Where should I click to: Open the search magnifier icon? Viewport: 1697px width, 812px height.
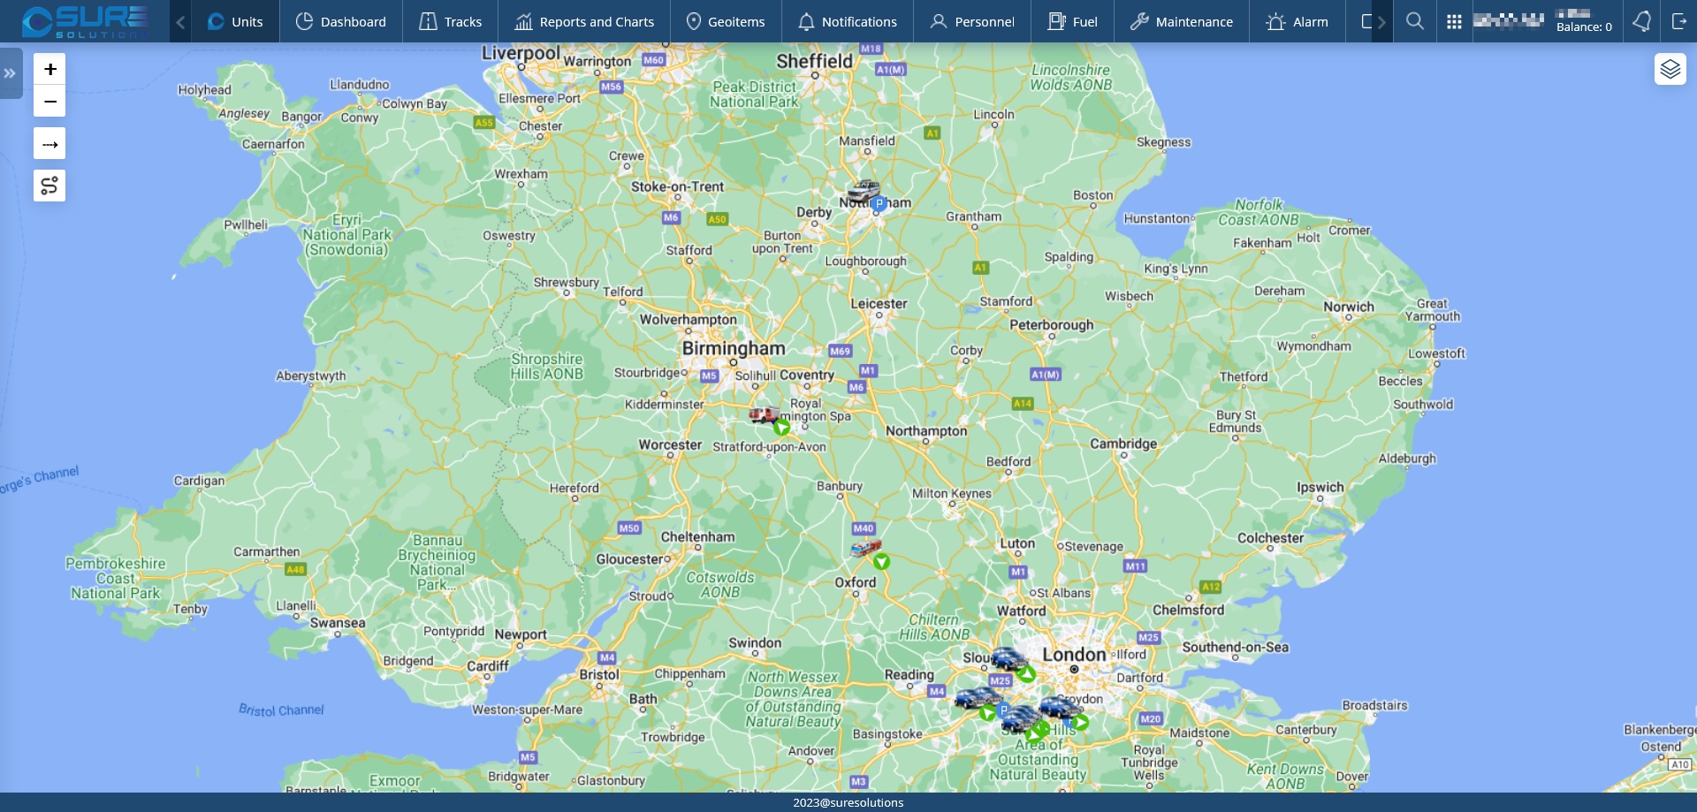point(1415,21)
